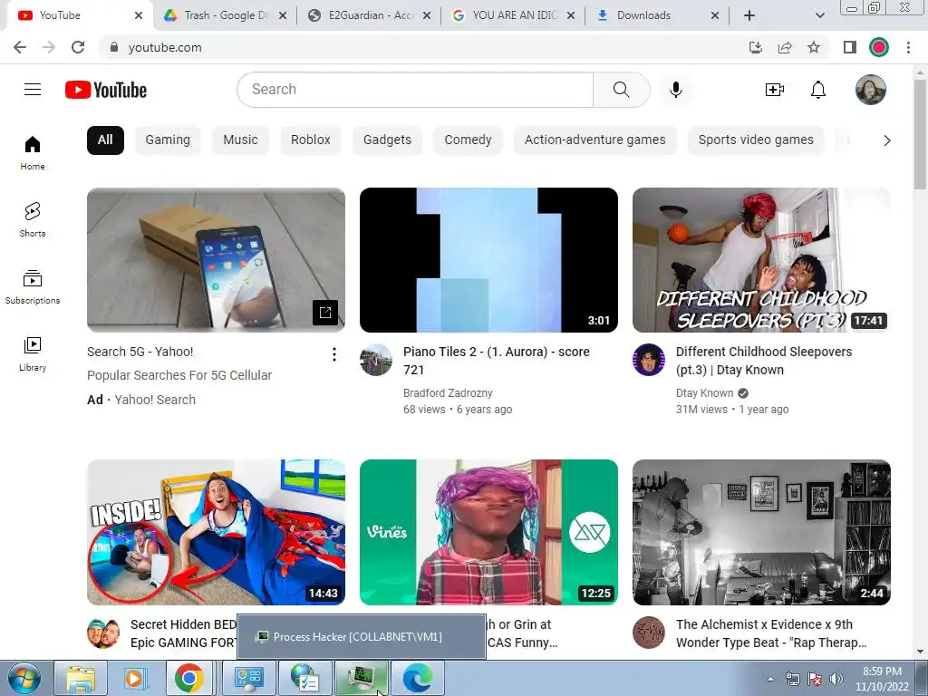The height and width of the screenshot is (696, 928).
Task: Open the Create video camera icon
Action: (x=775, y=90)
